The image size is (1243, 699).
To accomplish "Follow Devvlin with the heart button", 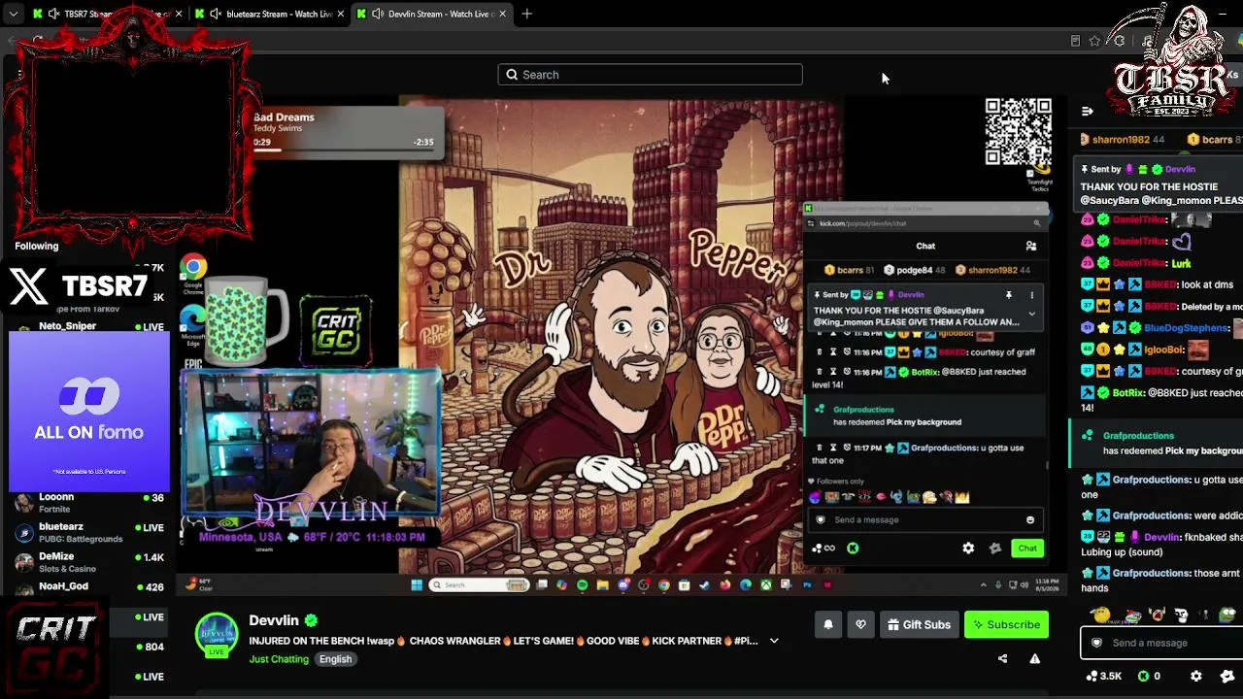I will point(860,625).
